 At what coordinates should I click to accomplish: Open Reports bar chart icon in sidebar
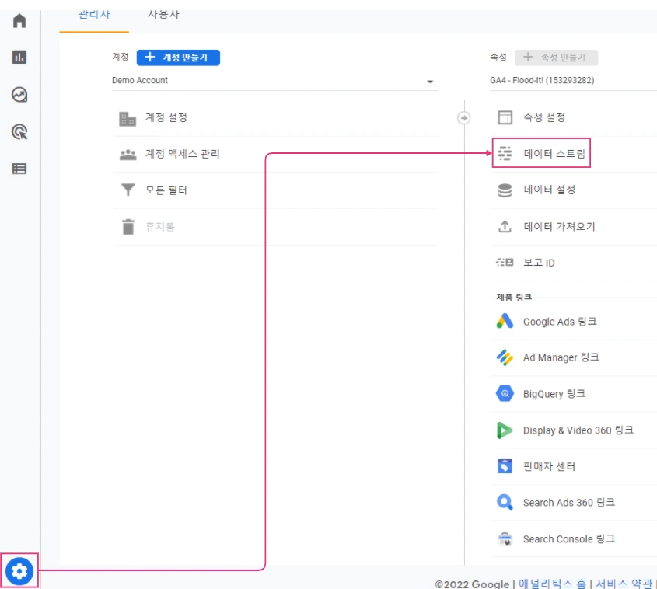point(19,58)
